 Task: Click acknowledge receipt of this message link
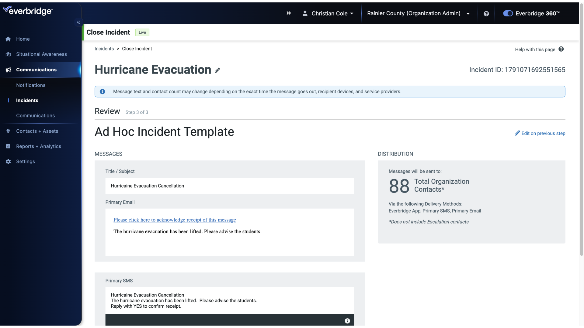[x=175, y=220]
